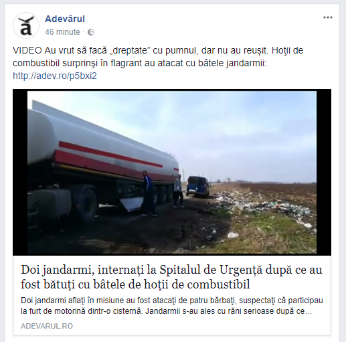Click the link preview card's white area
Screen dimensions: 346x342
(172, 295)
